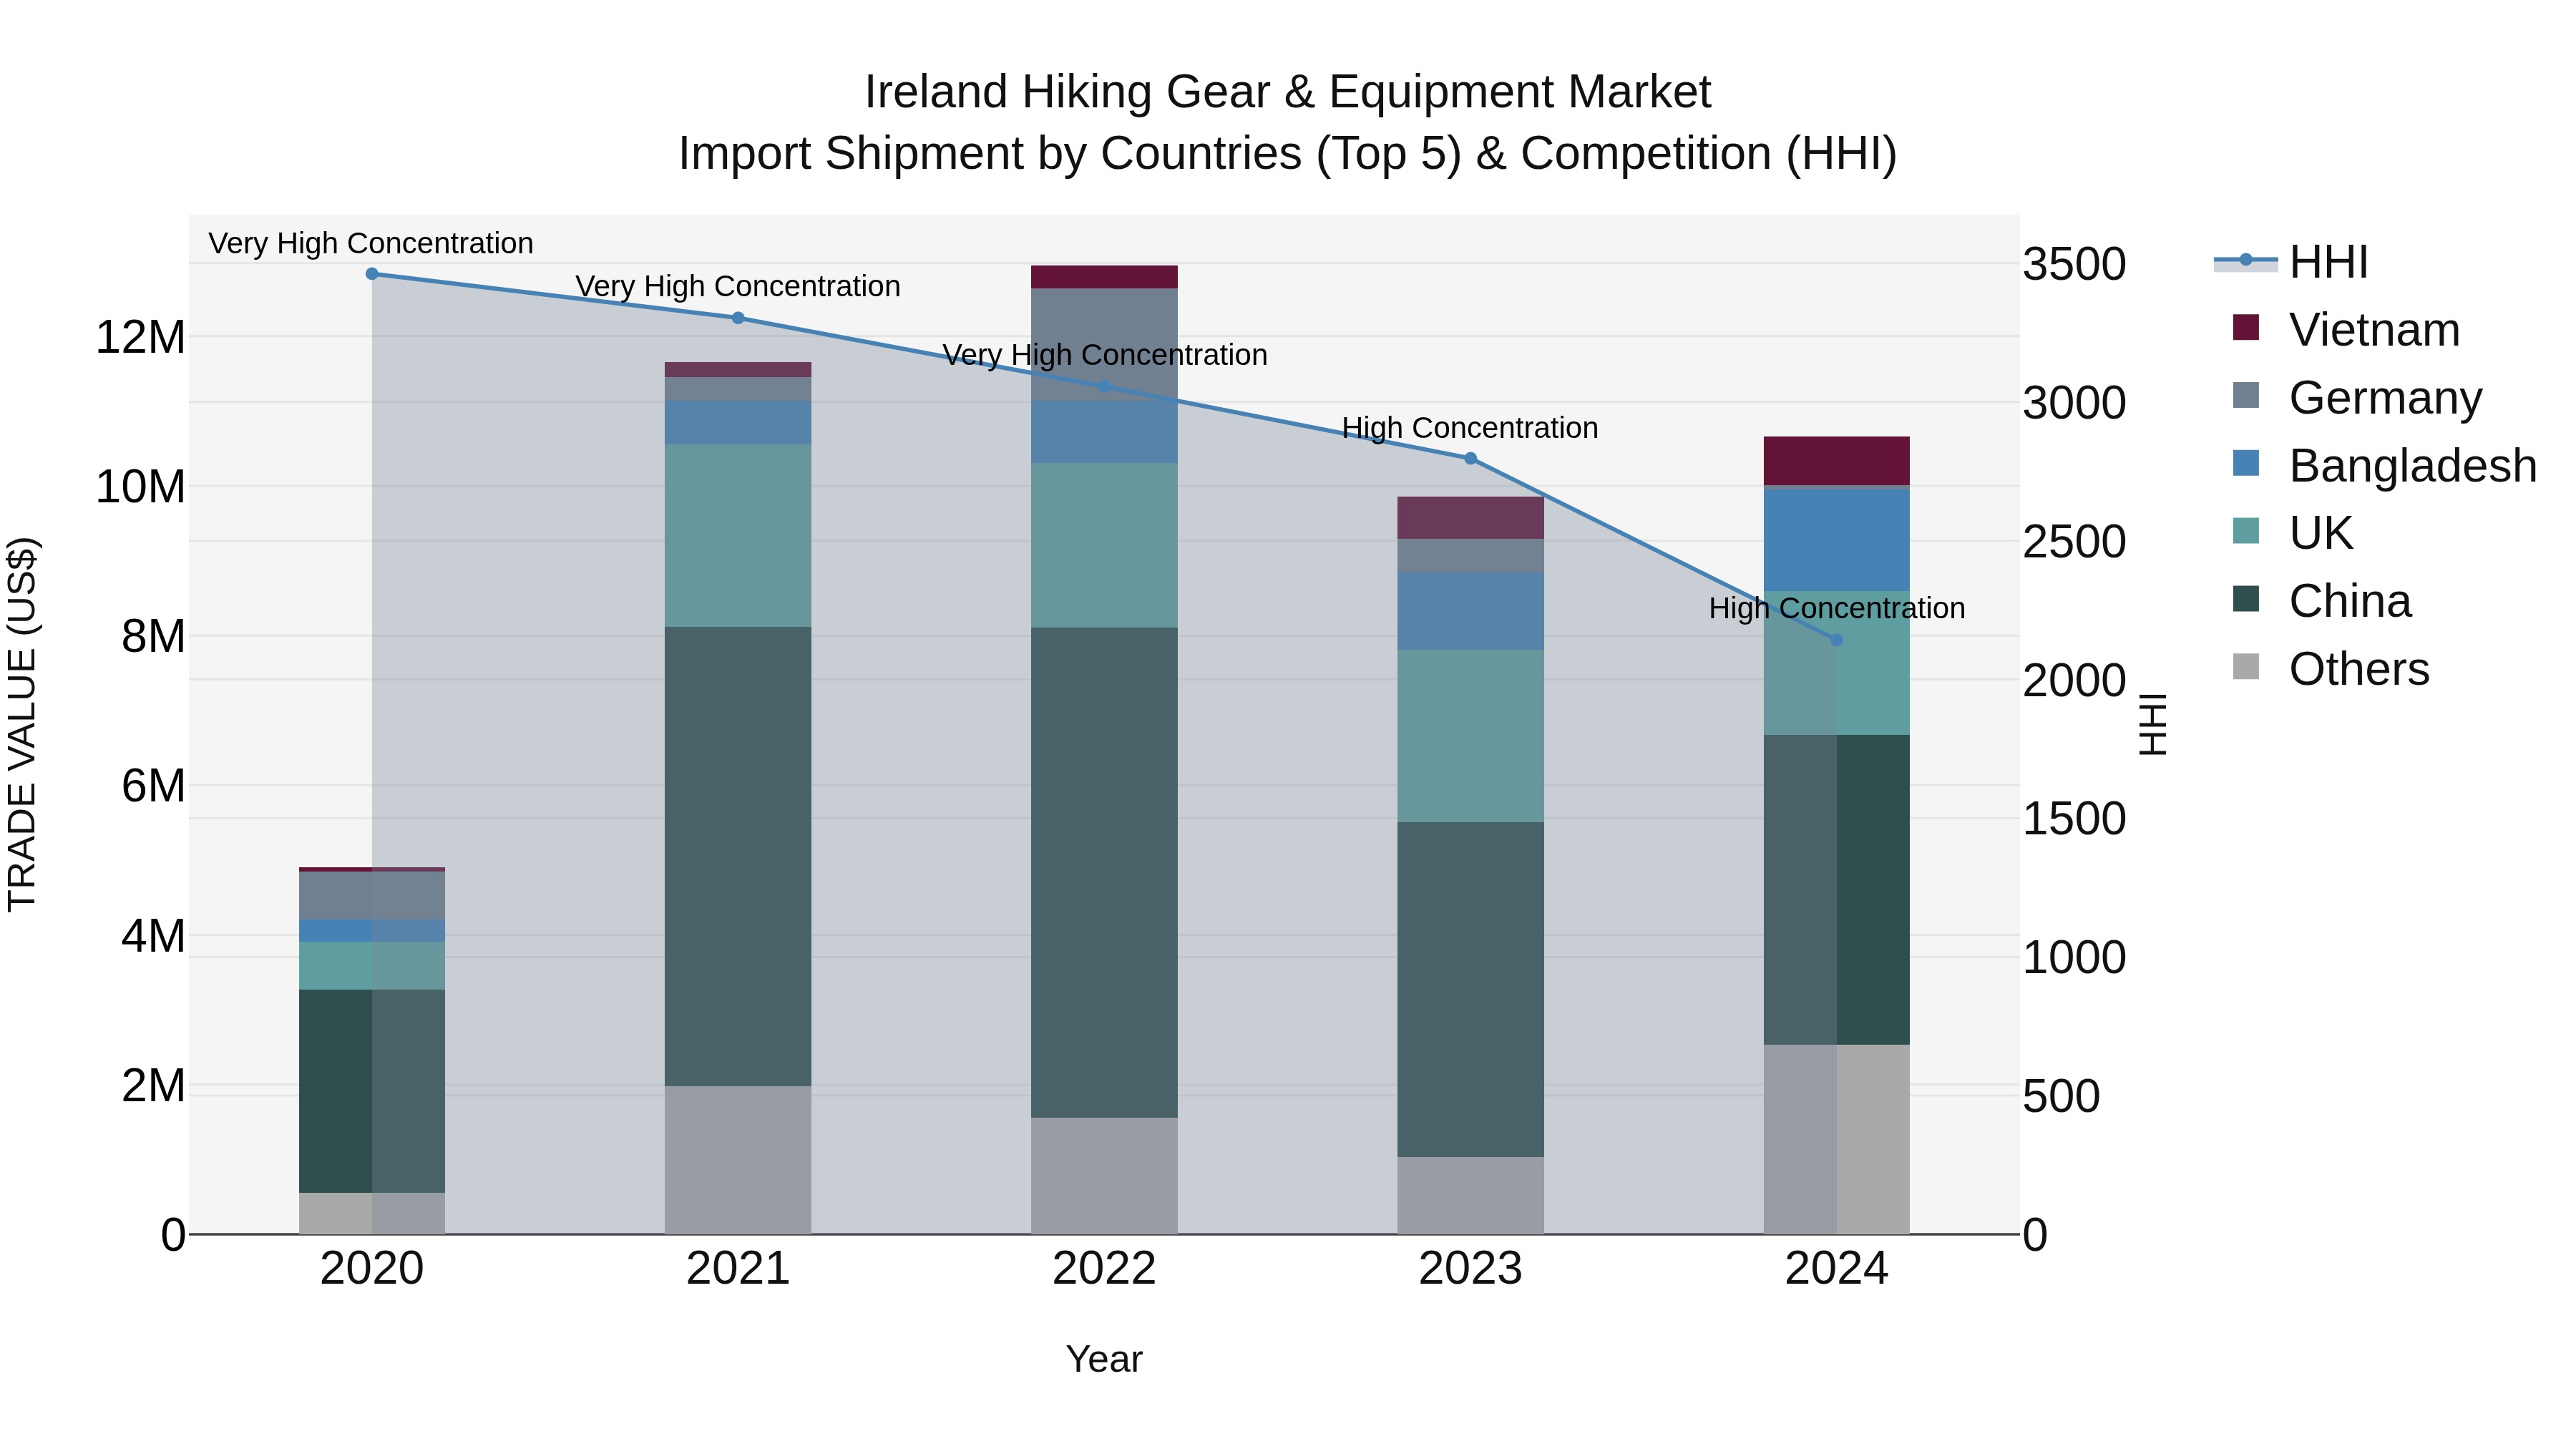Toggle Bangladesh series in legend
Image resolution: width=2576 pixels, height=1449 pixels.
[2385, 466]
